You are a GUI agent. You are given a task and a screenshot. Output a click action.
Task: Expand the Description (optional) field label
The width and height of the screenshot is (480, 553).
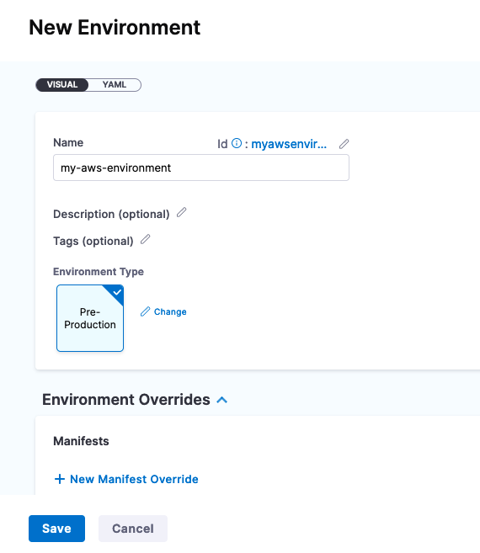pyautogui.click(x=111, y=214)
